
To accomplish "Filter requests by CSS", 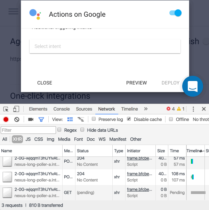I will pyautogui.click(x=39, y=139).
